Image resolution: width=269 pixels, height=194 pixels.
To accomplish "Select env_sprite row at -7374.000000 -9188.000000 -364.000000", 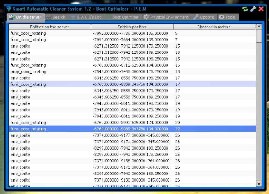I will pos(132,161).
